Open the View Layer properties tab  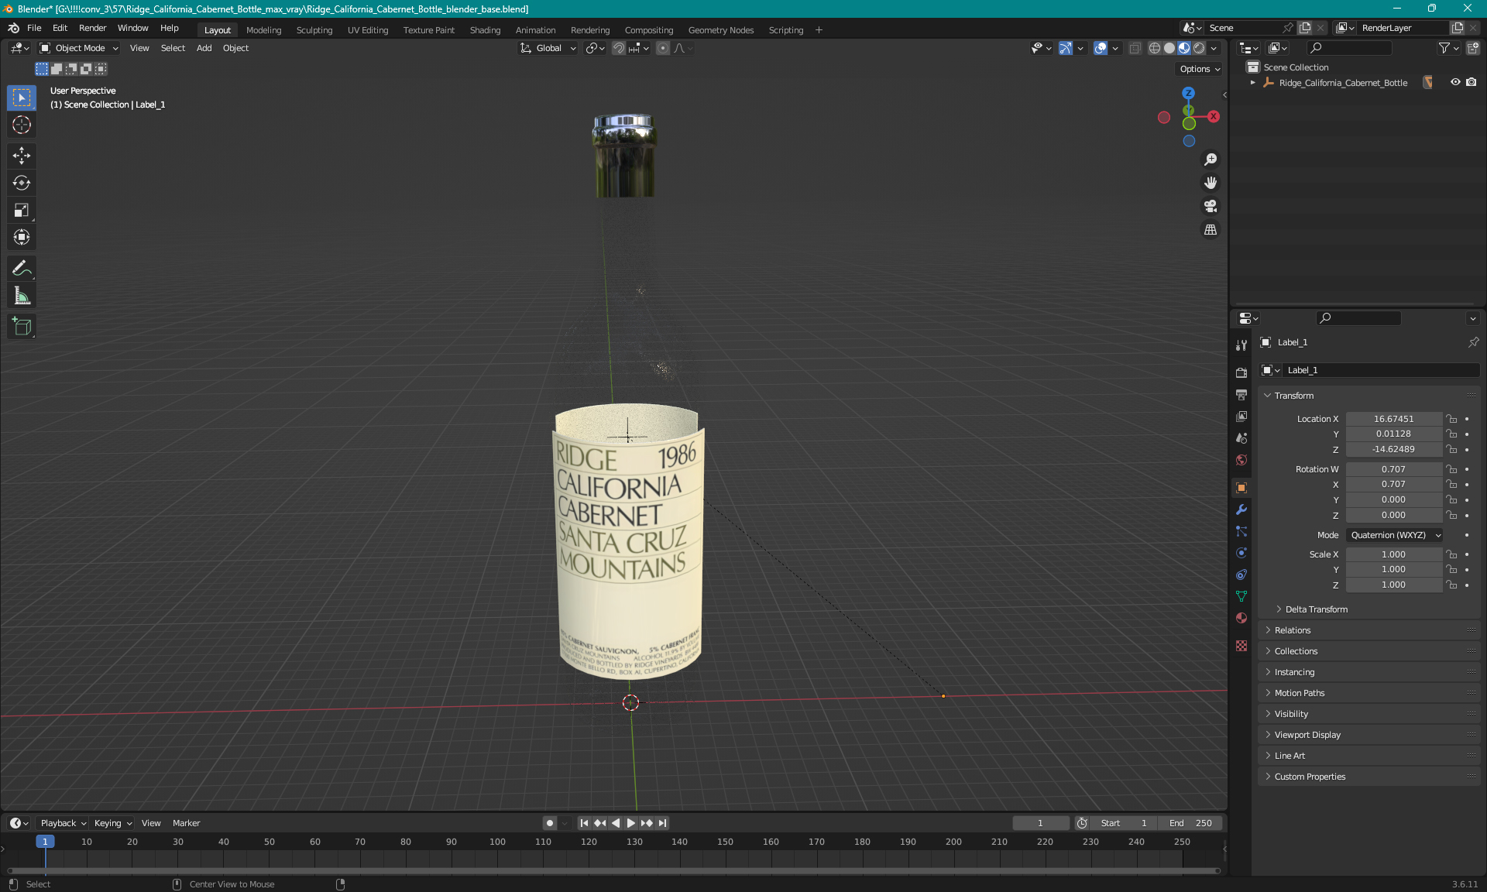(x=1241, y=417)
